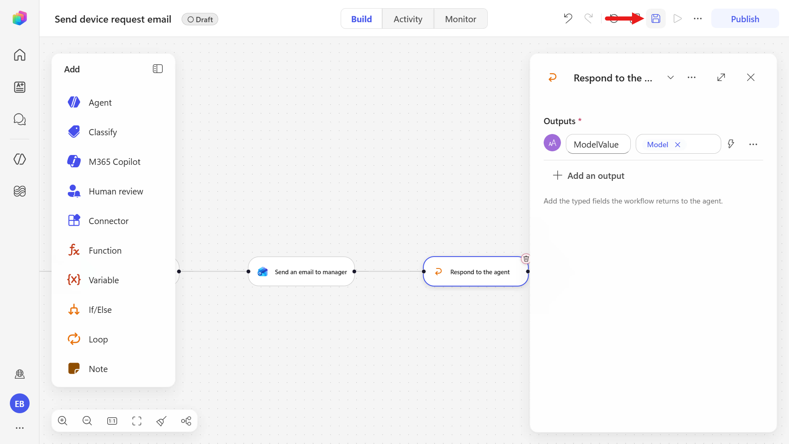Image resolution: width=789 pixels, height=444 pixels.
Task: Click the Outputs label
Action: 559,121
